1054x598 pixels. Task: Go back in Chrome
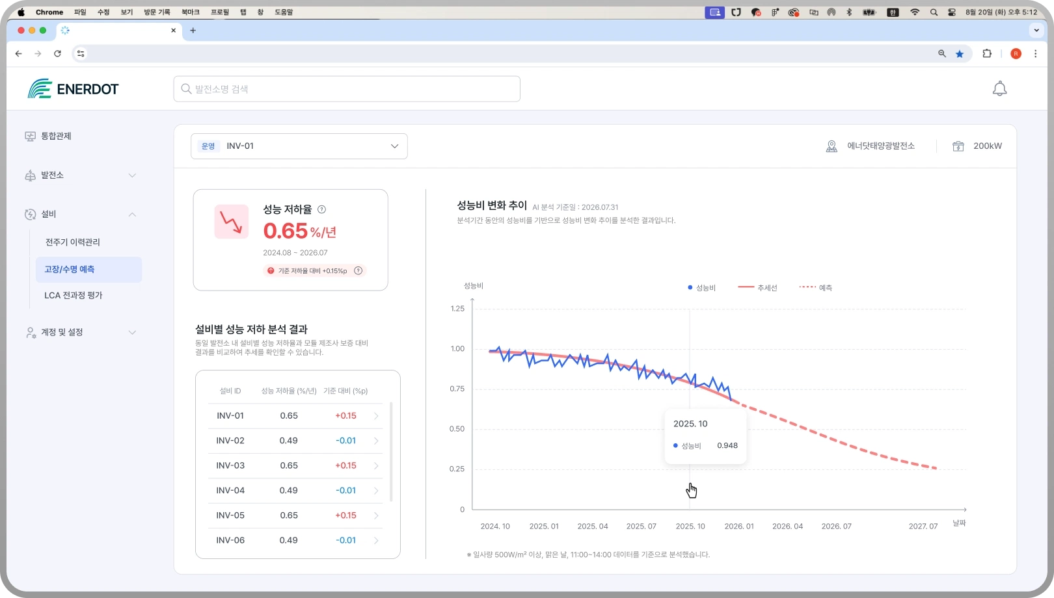coord(18,54)
